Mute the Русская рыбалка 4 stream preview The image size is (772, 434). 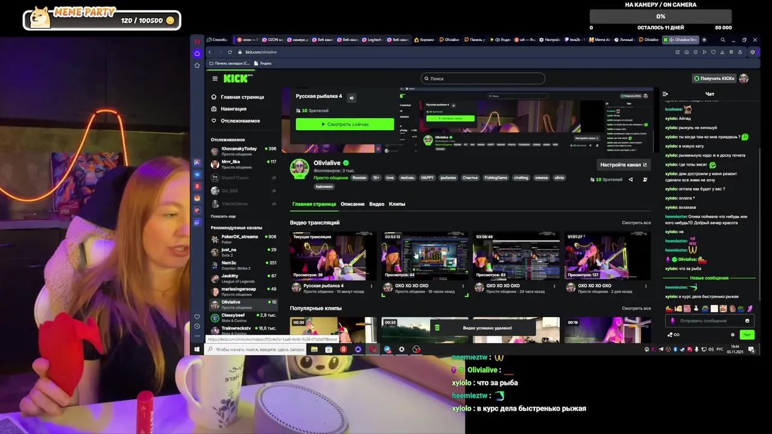(352, 98)
